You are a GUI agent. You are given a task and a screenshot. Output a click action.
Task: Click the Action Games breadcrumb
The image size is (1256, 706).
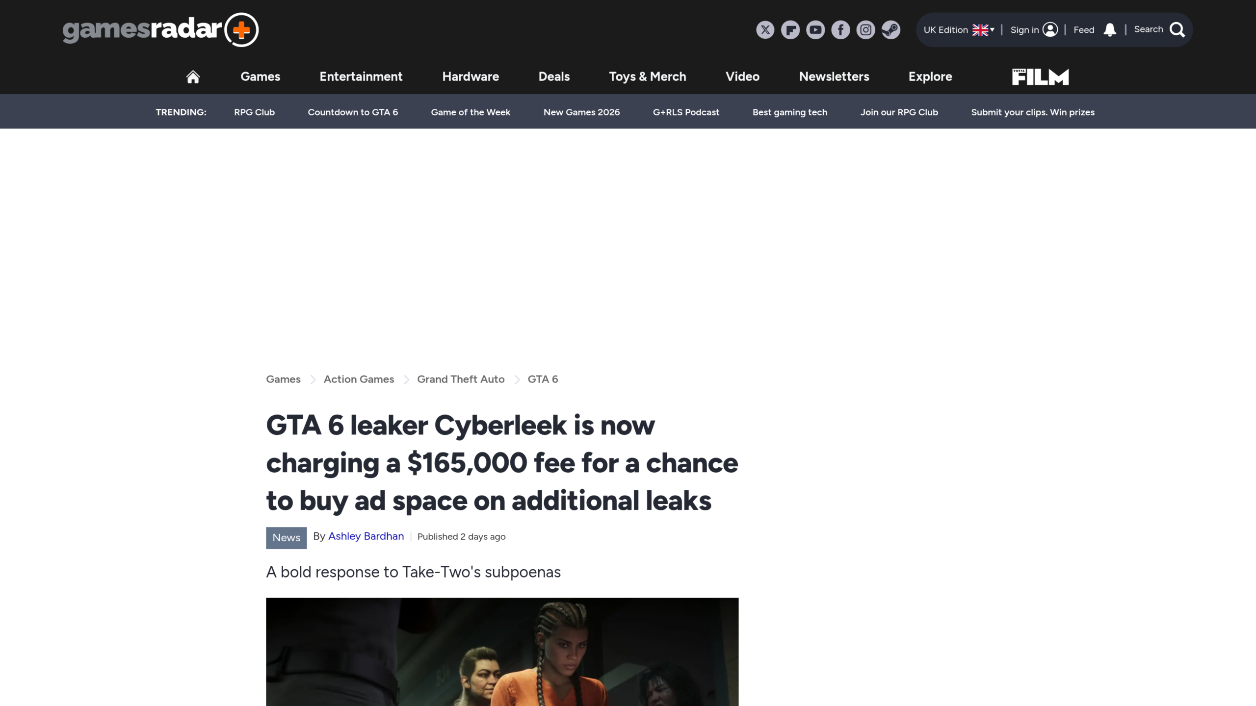[x=359, y=379]
